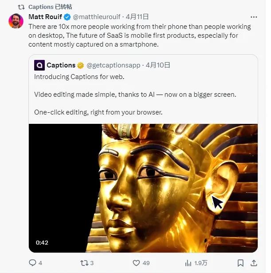The height and width of the screenshot is (273, 271).
Task: Click the repost arrows icon above tweet
Action: (20, 7)
